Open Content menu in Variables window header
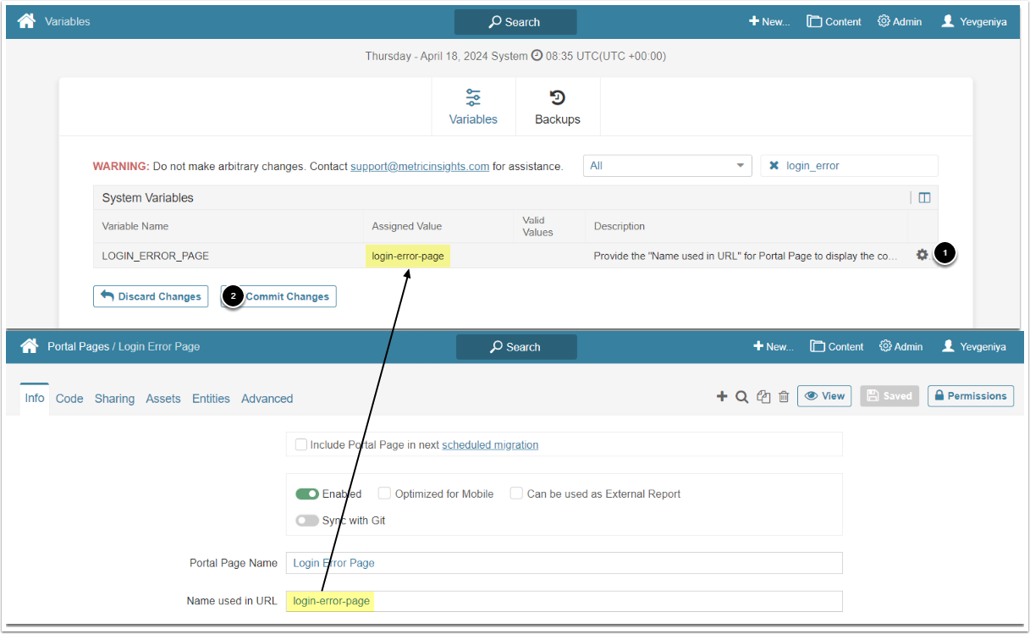This screenshot has height=634, width=1030. (x=834, y=22)
